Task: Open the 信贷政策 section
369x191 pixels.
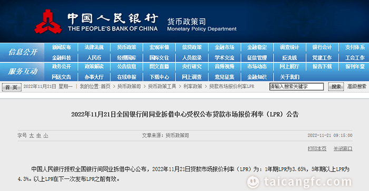Action: (192, 47)
